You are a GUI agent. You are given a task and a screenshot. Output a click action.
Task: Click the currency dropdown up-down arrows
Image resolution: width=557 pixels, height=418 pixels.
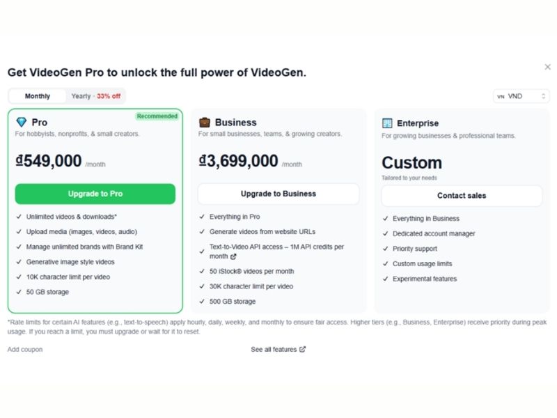click(543, 96)
